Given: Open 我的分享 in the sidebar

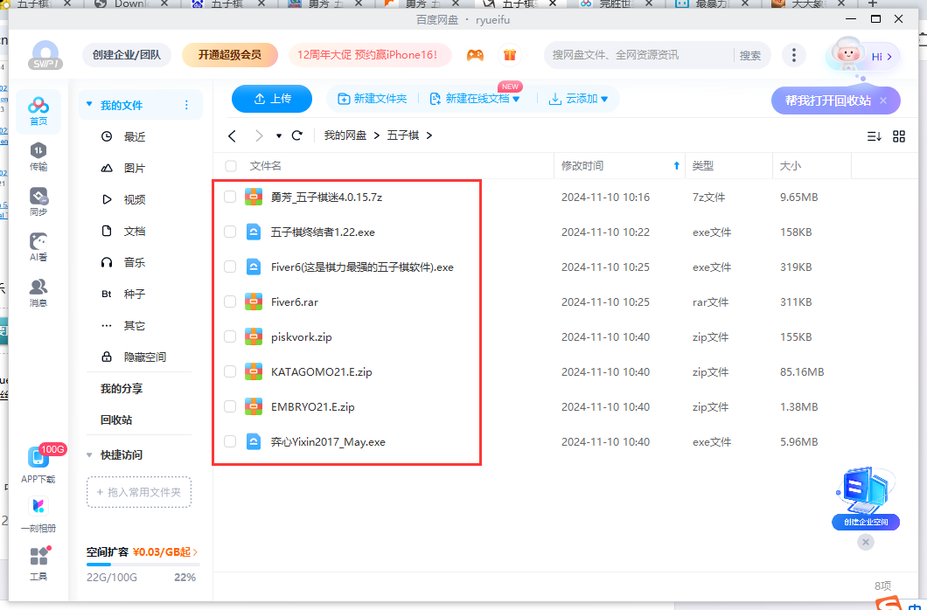Looking at the screenshot, I should (122, 389).
